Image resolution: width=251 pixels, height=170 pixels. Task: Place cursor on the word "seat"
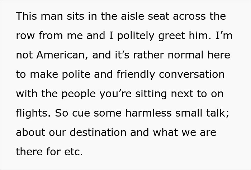tap(158, 16)
